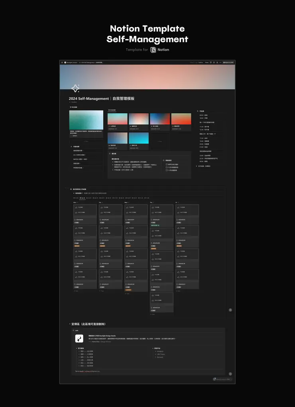Open page history clock icon
The image size is (295, 407).
click(x=214, y=63)
